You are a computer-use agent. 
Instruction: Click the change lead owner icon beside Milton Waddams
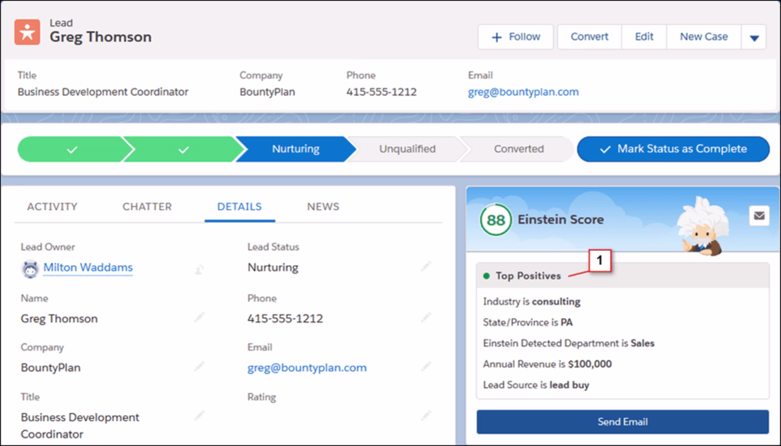click(199, 269)
